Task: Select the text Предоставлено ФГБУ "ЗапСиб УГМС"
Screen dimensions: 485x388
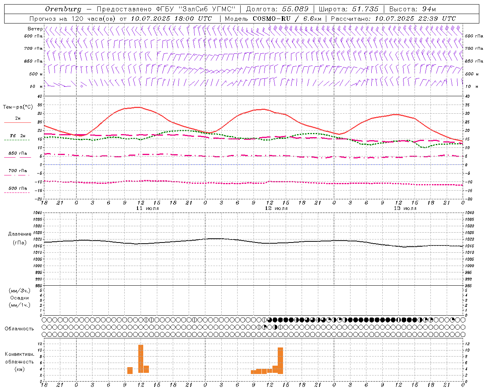Action: coord(166,9)
